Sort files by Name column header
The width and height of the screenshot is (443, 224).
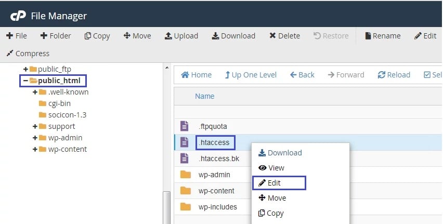tap(204, 96)
